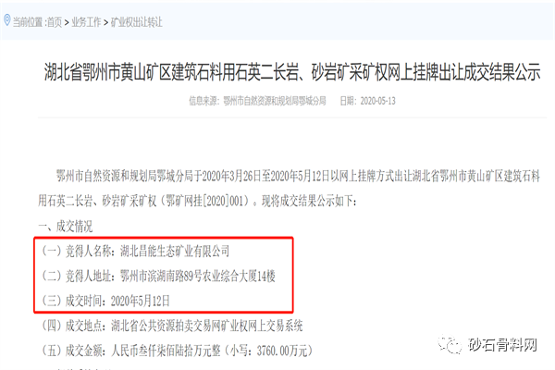555x370 pixels.
Task: Select the 竞得人地址 line
Action: (x=158, y=276)
